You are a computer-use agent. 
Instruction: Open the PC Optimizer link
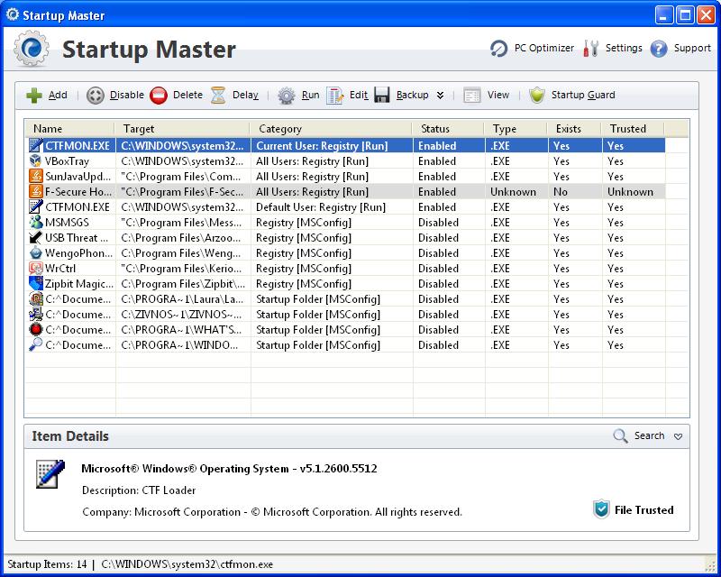544,48
